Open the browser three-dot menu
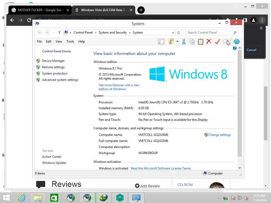The width and height of the screenshot is (271, 203). click(262, 20)
